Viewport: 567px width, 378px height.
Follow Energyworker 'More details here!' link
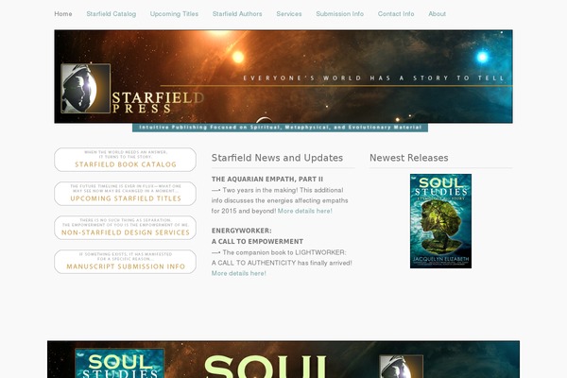click(x=239, y=273)
